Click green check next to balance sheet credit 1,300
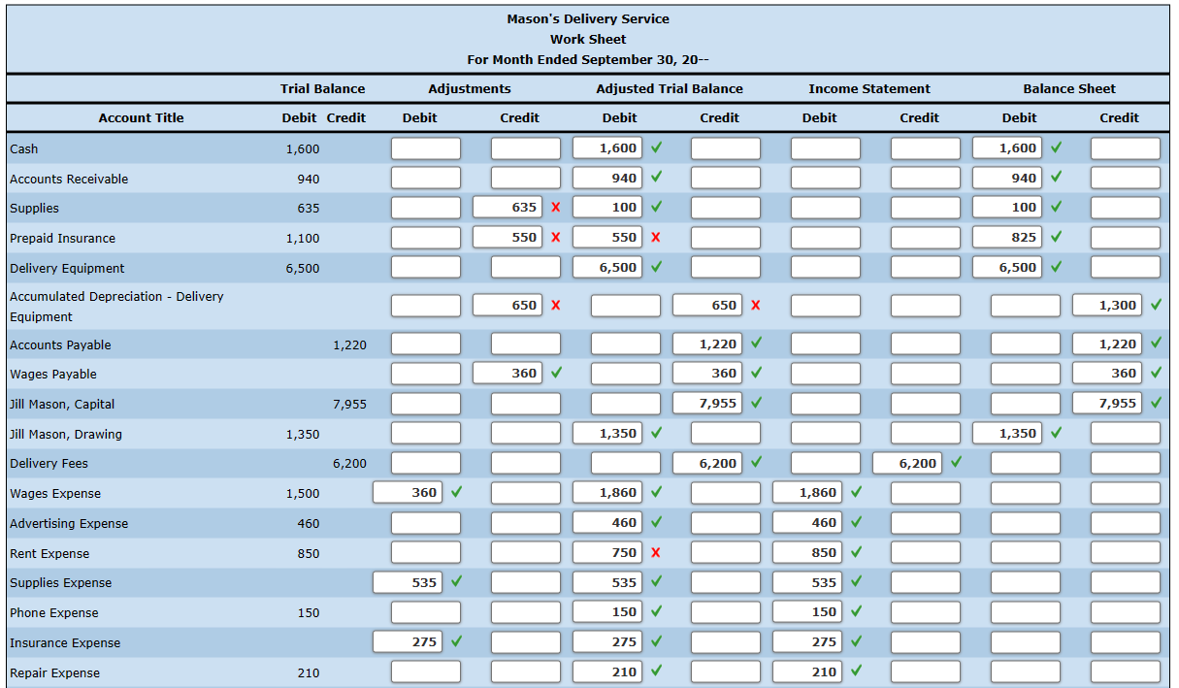1179x688 pixels. pos(1156,305)
